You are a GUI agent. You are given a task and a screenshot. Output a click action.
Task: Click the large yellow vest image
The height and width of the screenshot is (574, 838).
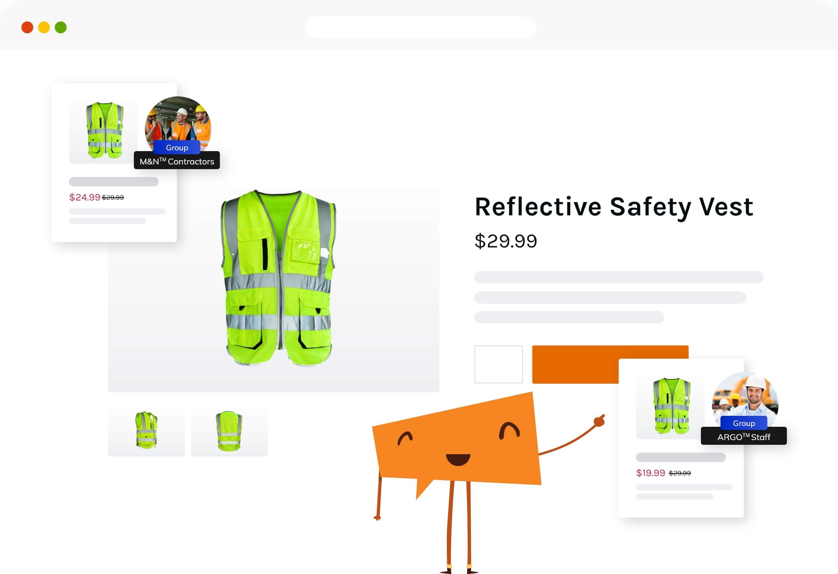click(278, 278)
